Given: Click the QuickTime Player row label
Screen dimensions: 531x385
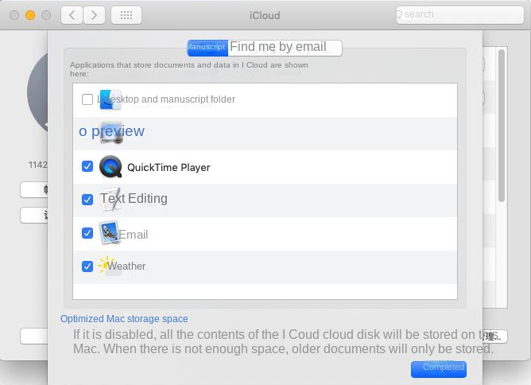Looking at the screenshot, I should tap(169, 167).
